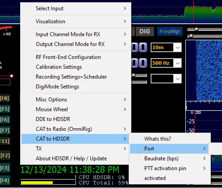Expand the Misc Options submenu
Screen dimensions: 222x188
tap(75, 100)
